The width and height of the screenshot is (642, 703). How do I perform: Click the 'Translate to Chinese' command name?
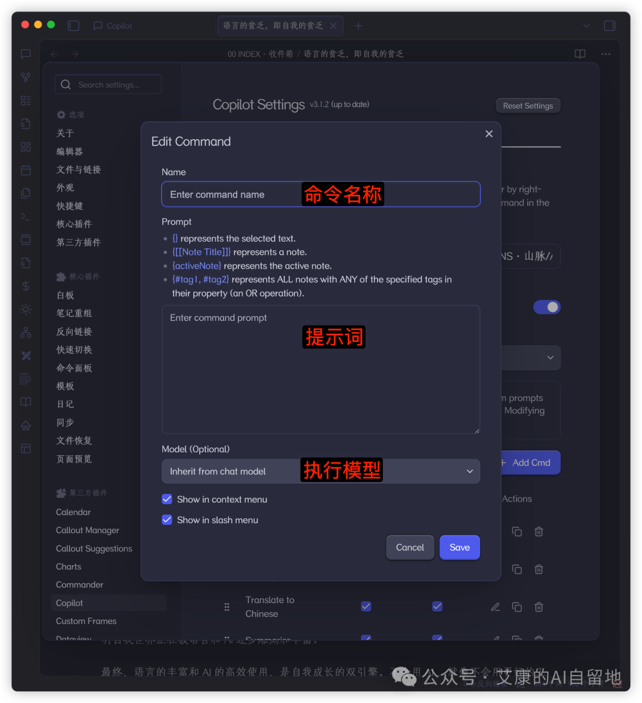[270, 607]
